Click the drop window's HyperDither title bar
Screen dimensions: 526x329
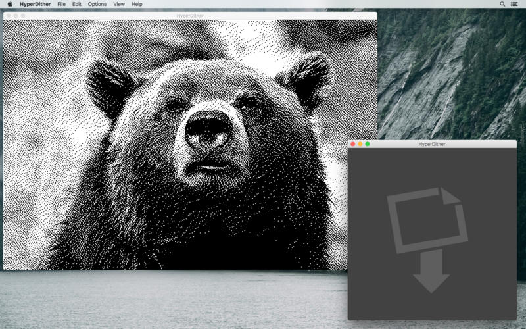coord(432,144)
